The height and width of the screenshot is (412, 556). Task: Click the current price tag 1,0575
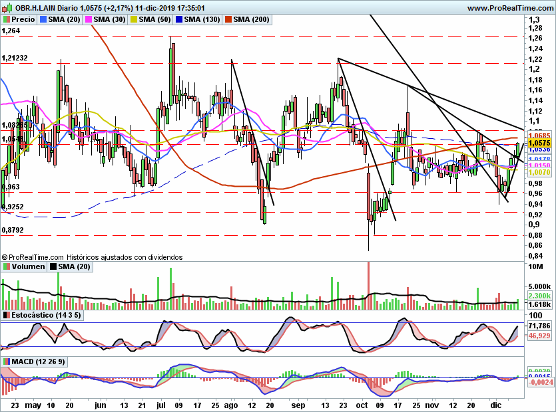[538, 143]
